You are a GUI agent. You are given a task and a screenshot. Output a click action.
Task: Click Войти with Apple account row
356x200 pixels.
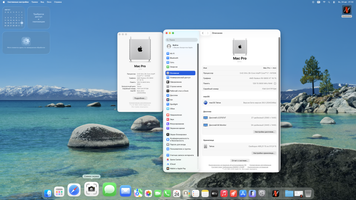click(x=180, y=46)
